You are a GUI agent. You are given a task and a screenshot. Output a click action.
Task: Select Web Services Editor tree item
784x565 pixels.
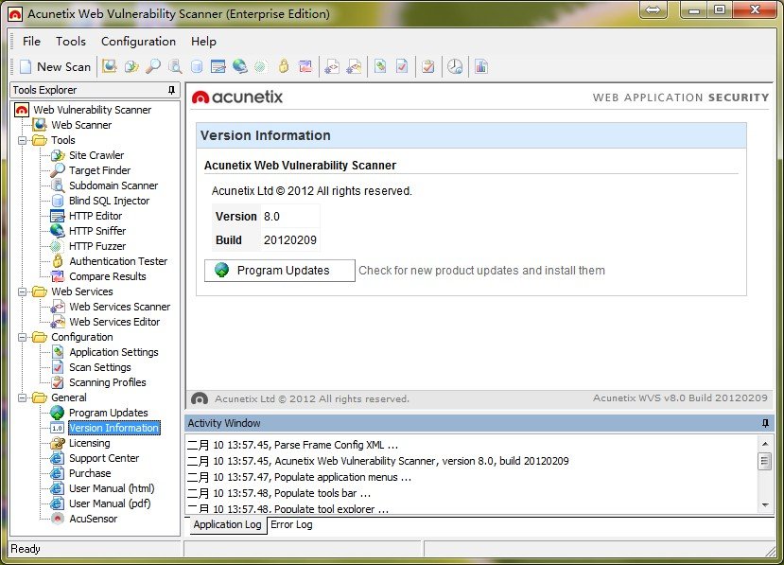pyautogui.click(x=114, y=322)
